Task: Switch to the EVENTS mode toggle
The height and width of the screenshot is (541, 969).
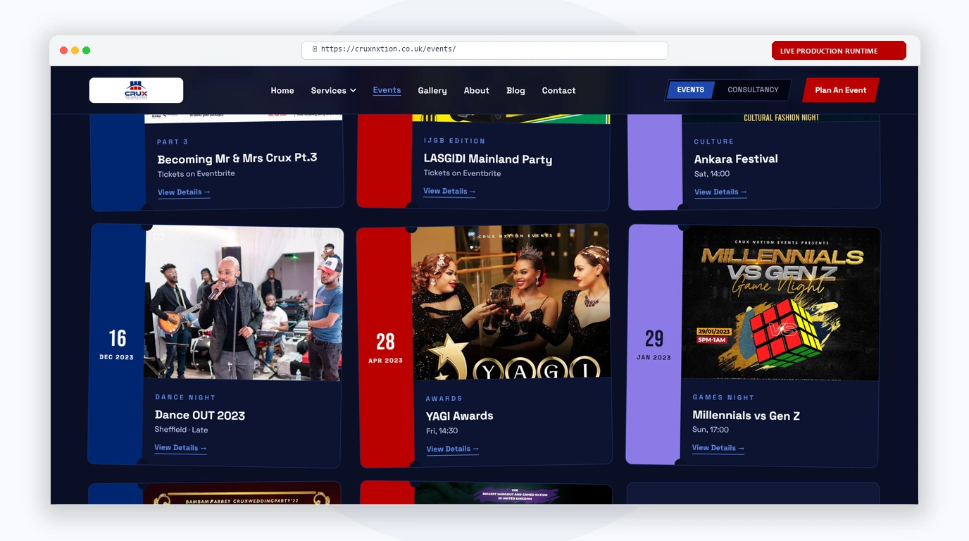Action: tap(691, 90)
